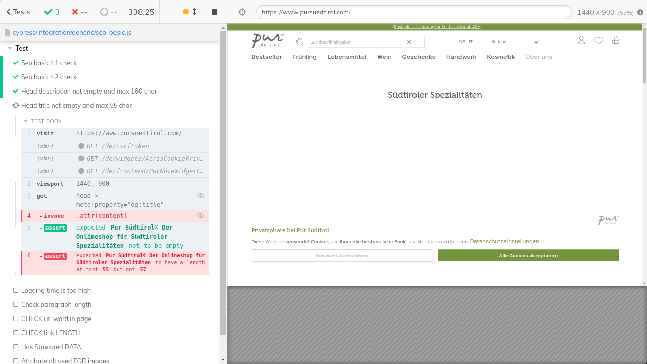
Task: Click the search magnifier icon
Action: [300, 42]
